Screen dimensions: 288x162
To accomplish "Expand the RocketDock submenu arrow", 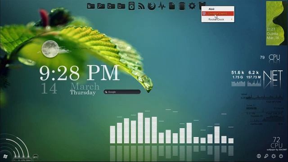I will click(232, 19).
